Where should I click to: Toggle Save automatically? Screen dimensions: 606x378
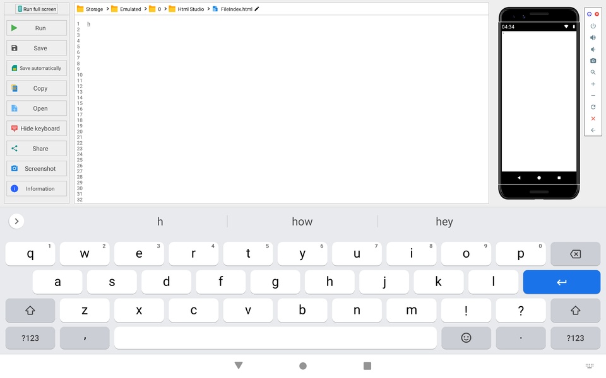click(37, 68)
